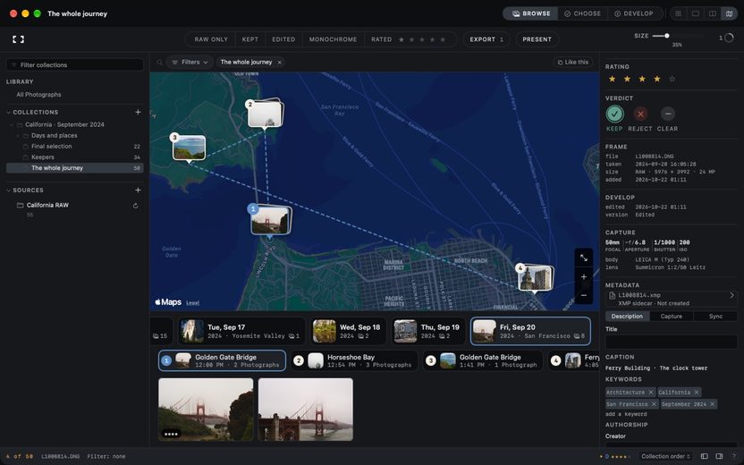Toggle fullscreen with the bracket icon

(18, 39)
